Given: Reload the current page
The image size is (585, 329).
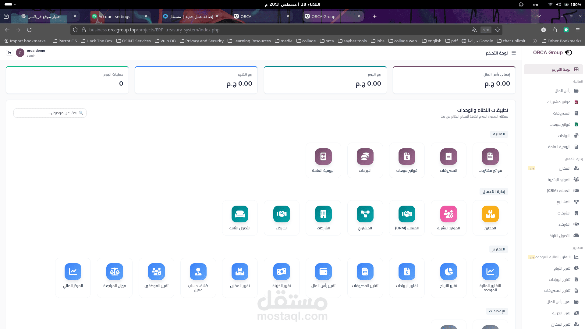Looking at the screenshot, I should (29, 30).
